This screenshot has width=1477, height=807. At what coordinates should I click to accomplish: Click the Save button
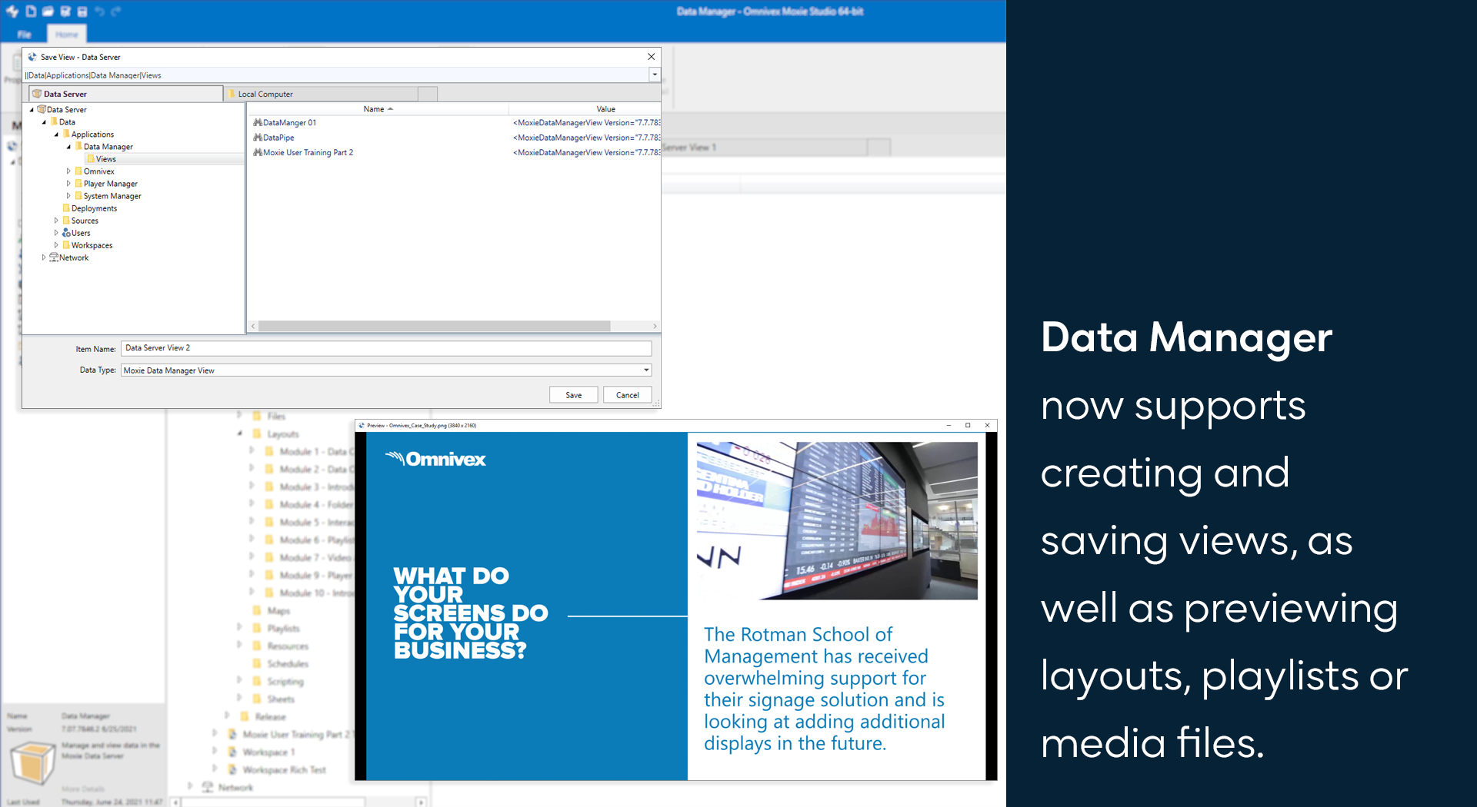pyautogui.click(x=574, y=395)
